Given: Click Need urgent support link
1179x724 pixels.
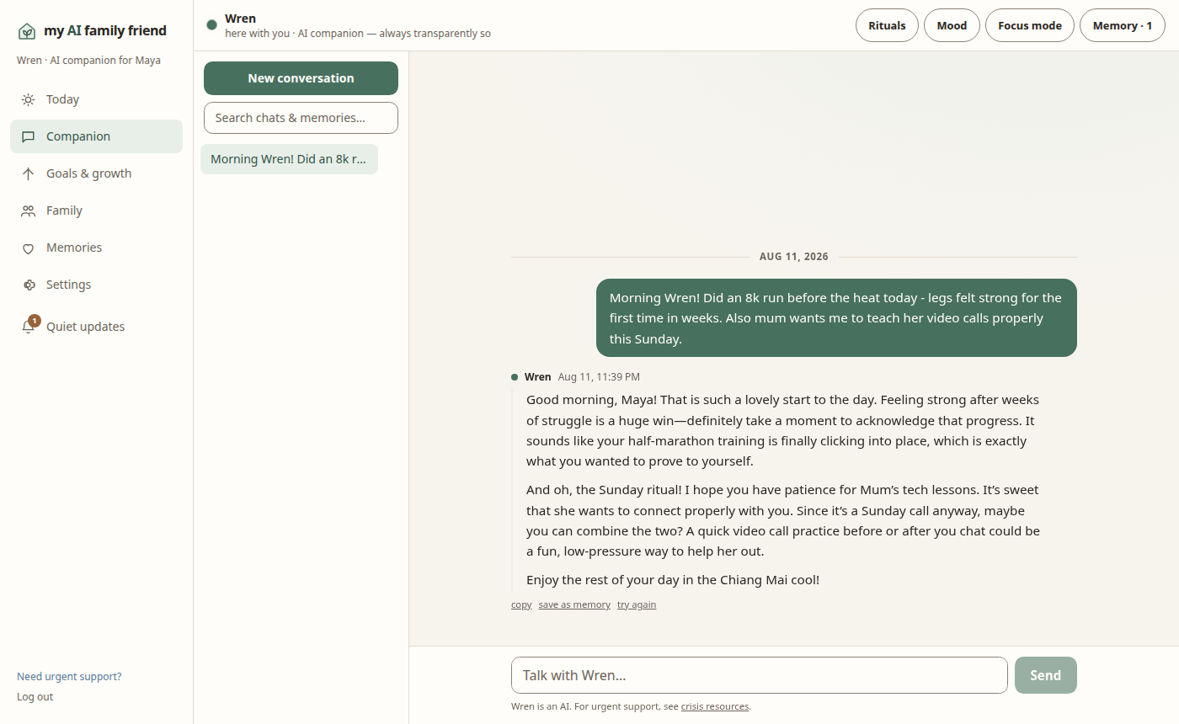Looking at the screenshot, I should pyautogui.click(x=69, y=677).
